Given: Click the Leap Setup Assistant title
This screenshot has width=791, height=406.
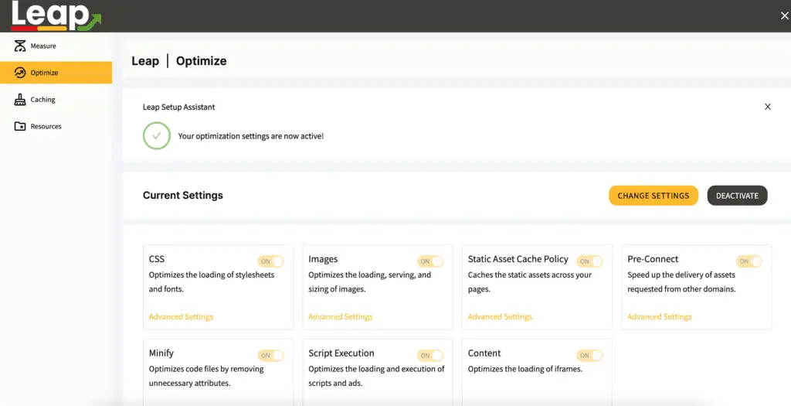Looking at the screenshot, I should coord(178,107).
